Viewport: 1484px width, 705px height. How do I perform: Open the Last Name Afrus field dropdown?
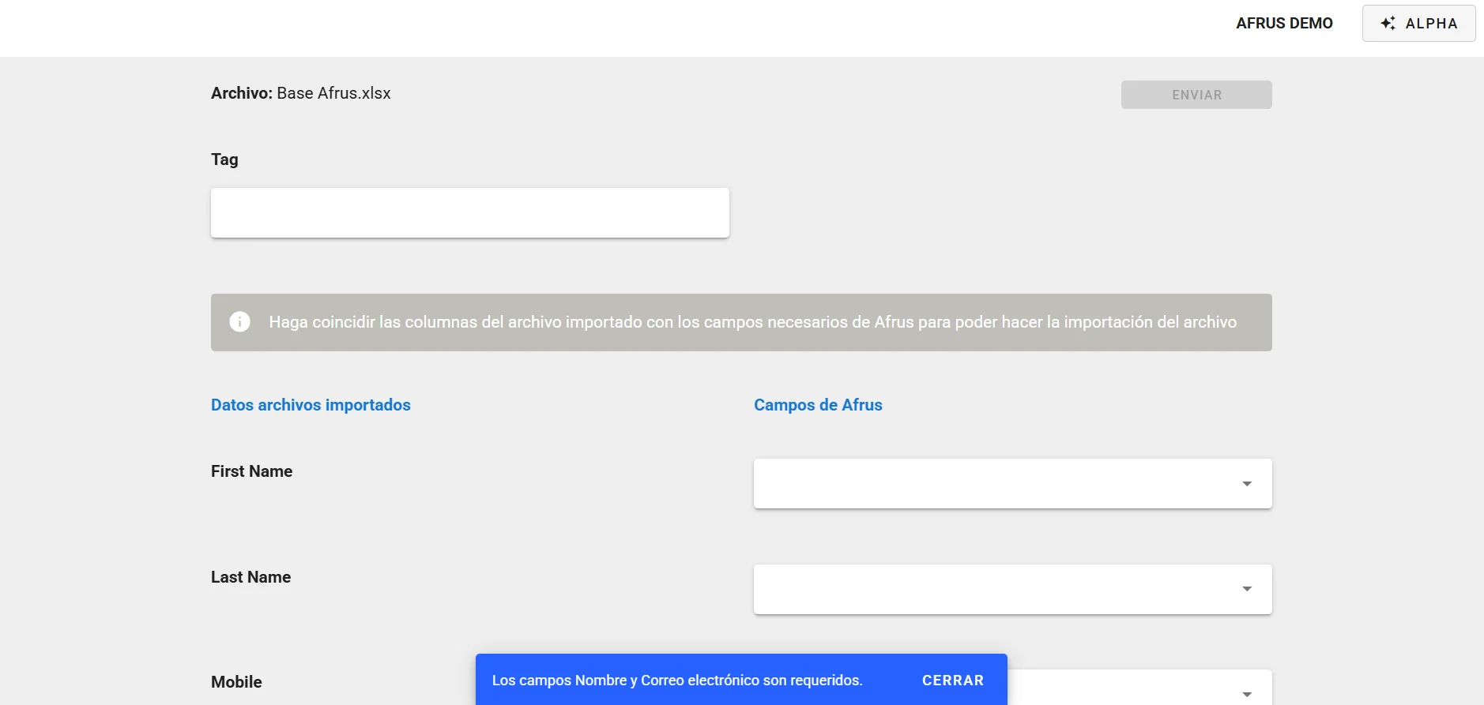tap(1012, 589)
